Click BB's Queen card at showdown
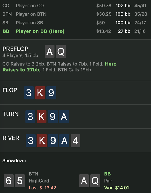Viewport: 151px width, 193px height. tap(95, 181)
